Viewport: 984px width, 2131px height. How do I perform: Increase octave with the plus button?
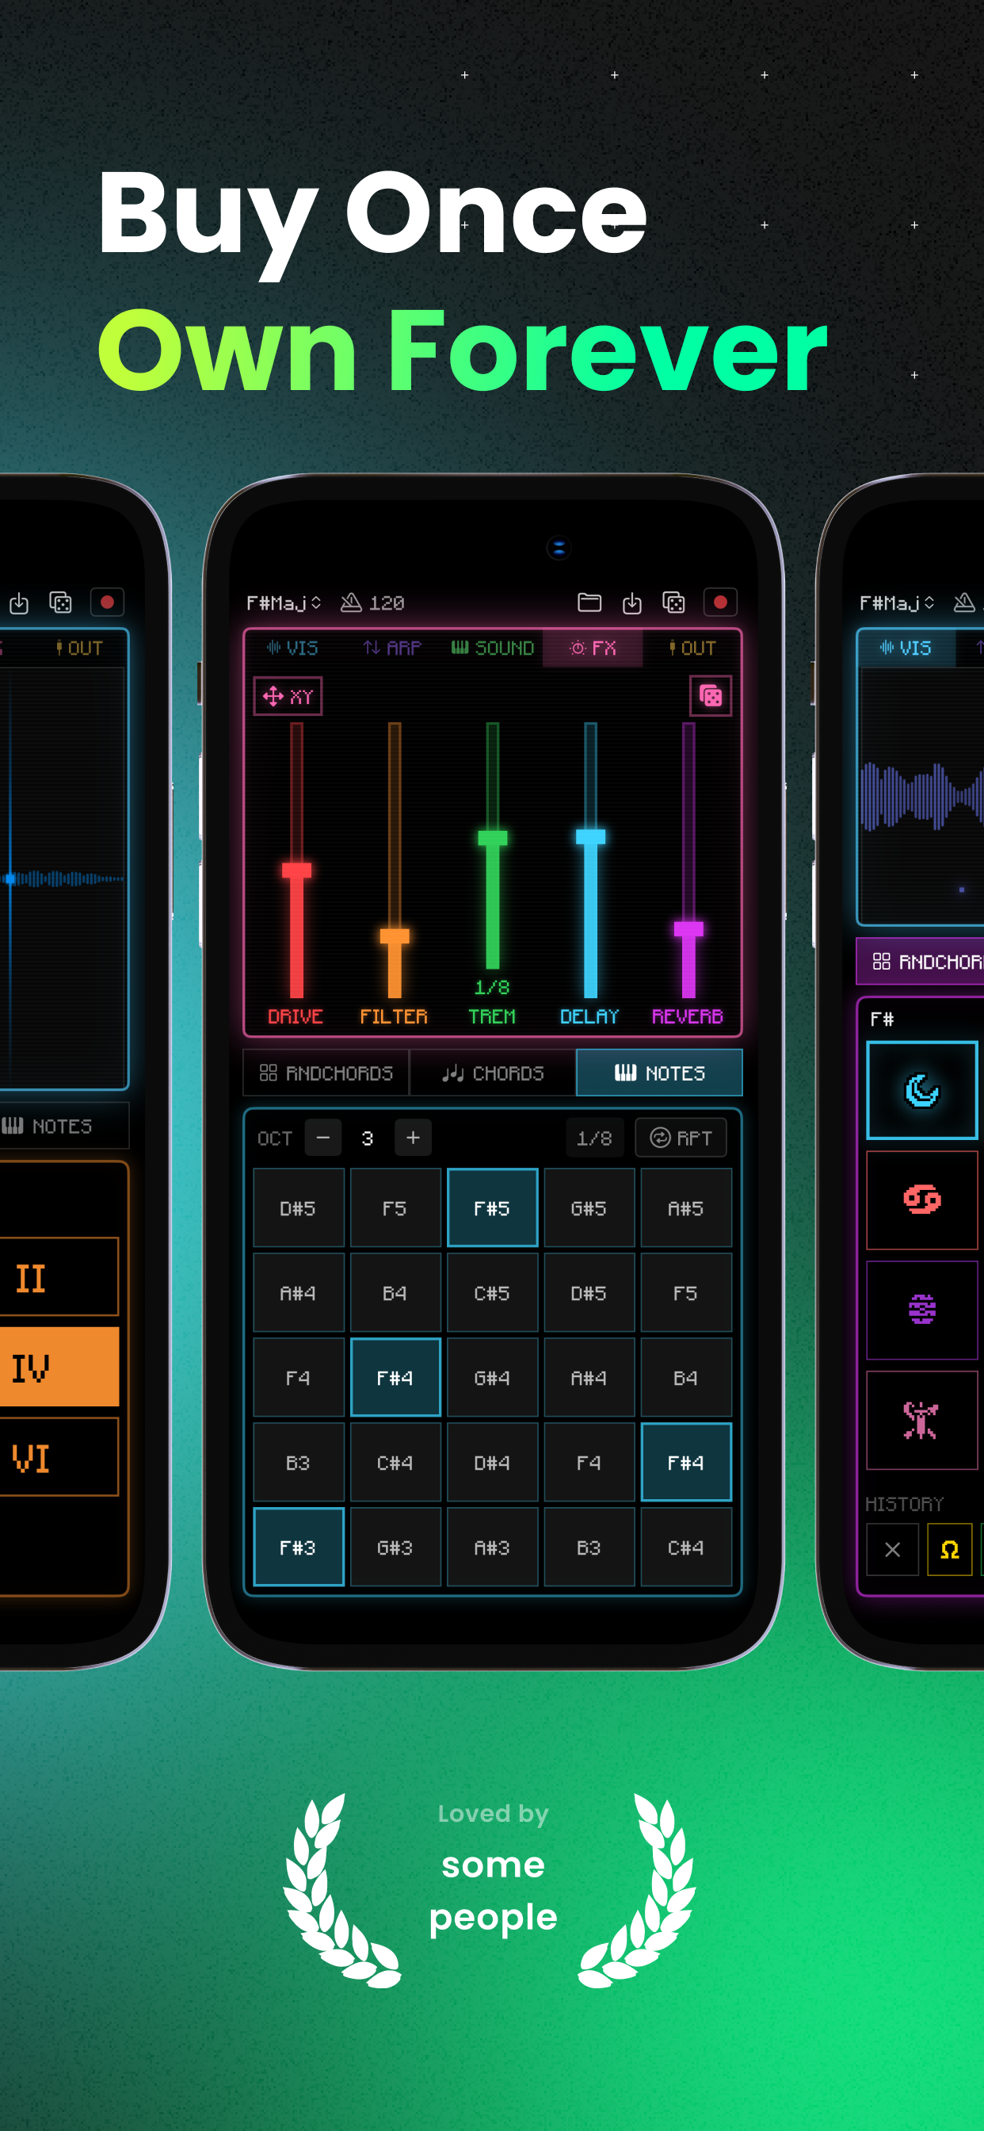coord(413,1138)
